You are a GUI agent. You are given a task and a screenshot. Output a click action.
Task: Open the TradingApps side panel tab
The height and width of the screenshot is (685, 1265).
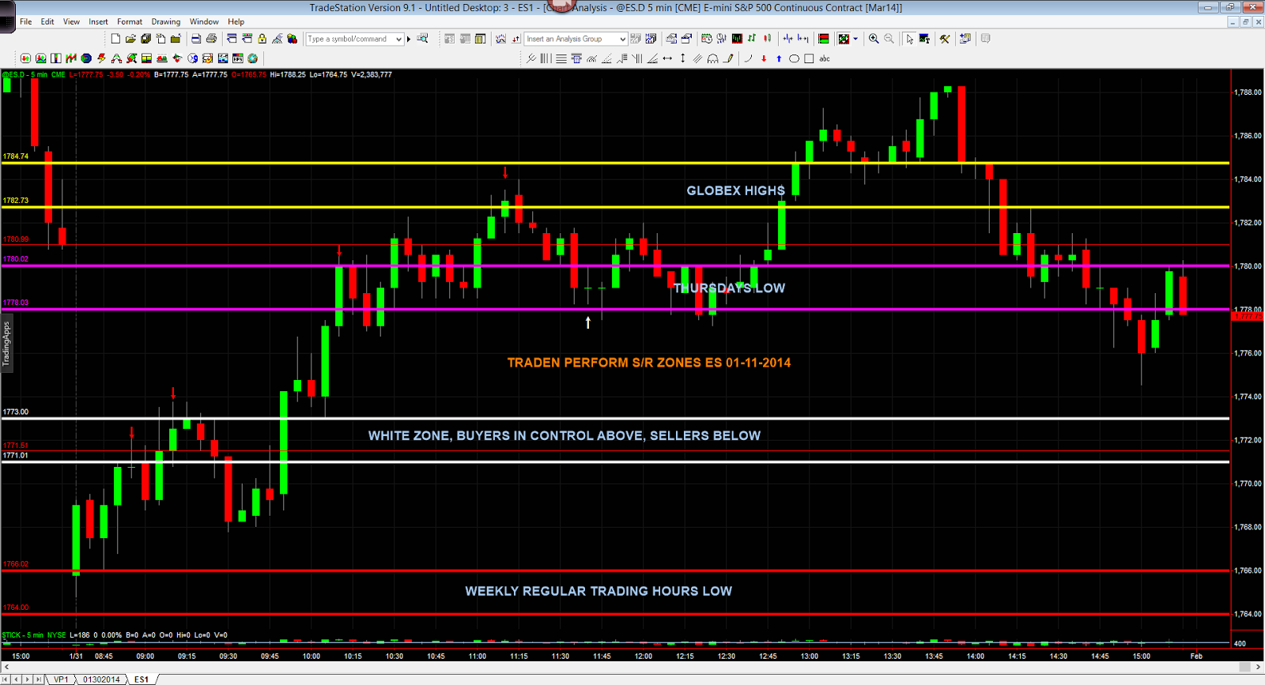coord(6,344)
